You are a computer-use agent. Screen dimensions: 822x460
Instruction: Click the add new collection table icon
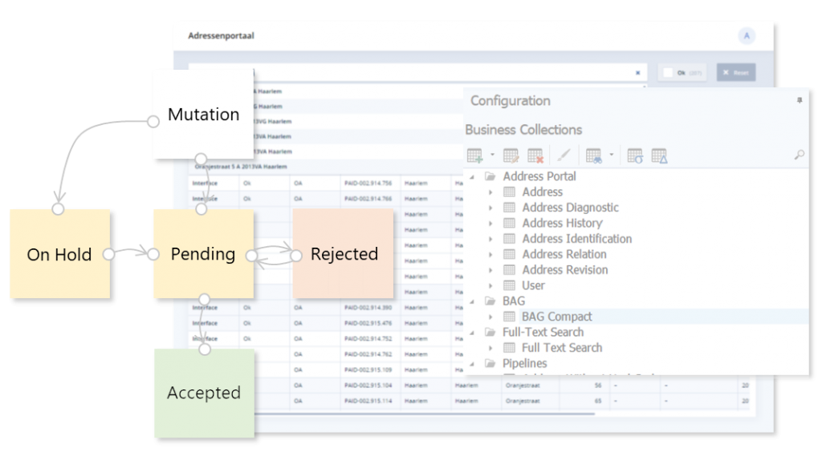(x=474, y=155)
